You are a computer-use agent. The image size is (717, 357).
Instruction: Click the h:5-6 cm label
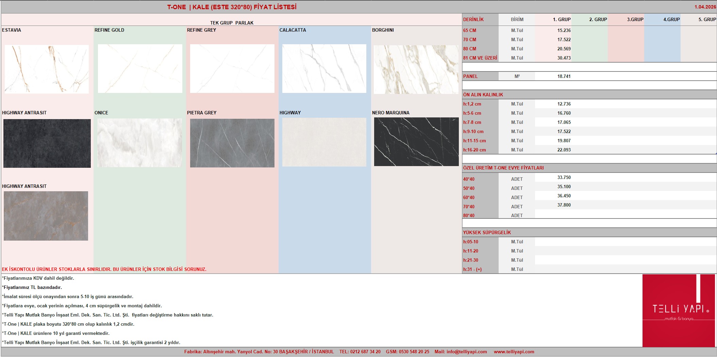[x=472, y=113]
